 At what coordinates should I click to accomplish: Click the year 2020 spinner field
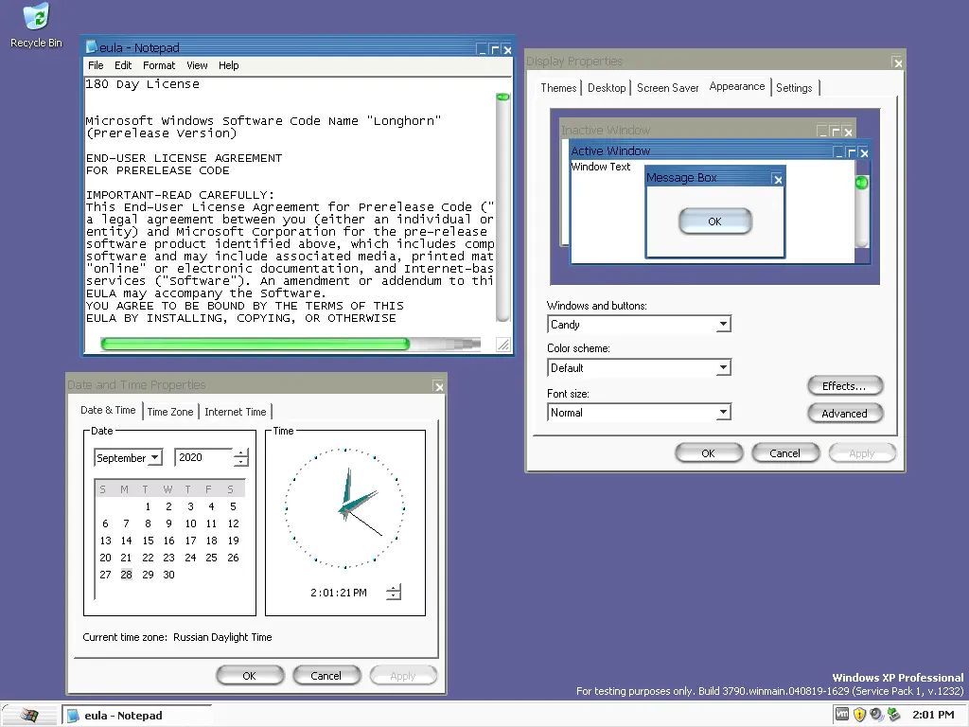pos(203,458)
